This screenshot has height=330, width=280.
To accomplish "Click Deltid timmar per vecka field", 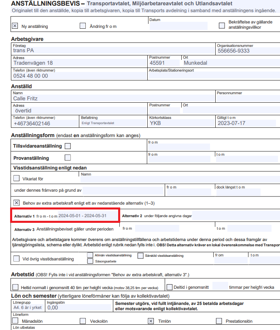I will 220,286.
